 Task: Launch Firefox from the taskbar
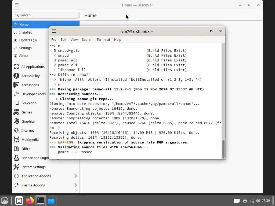pos(30,201)
